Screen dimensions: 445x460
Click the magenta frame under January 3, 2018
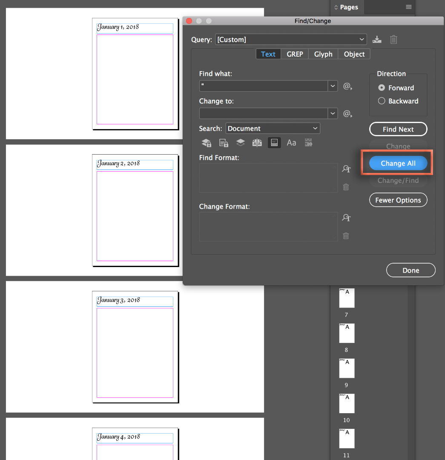point(135,353)
